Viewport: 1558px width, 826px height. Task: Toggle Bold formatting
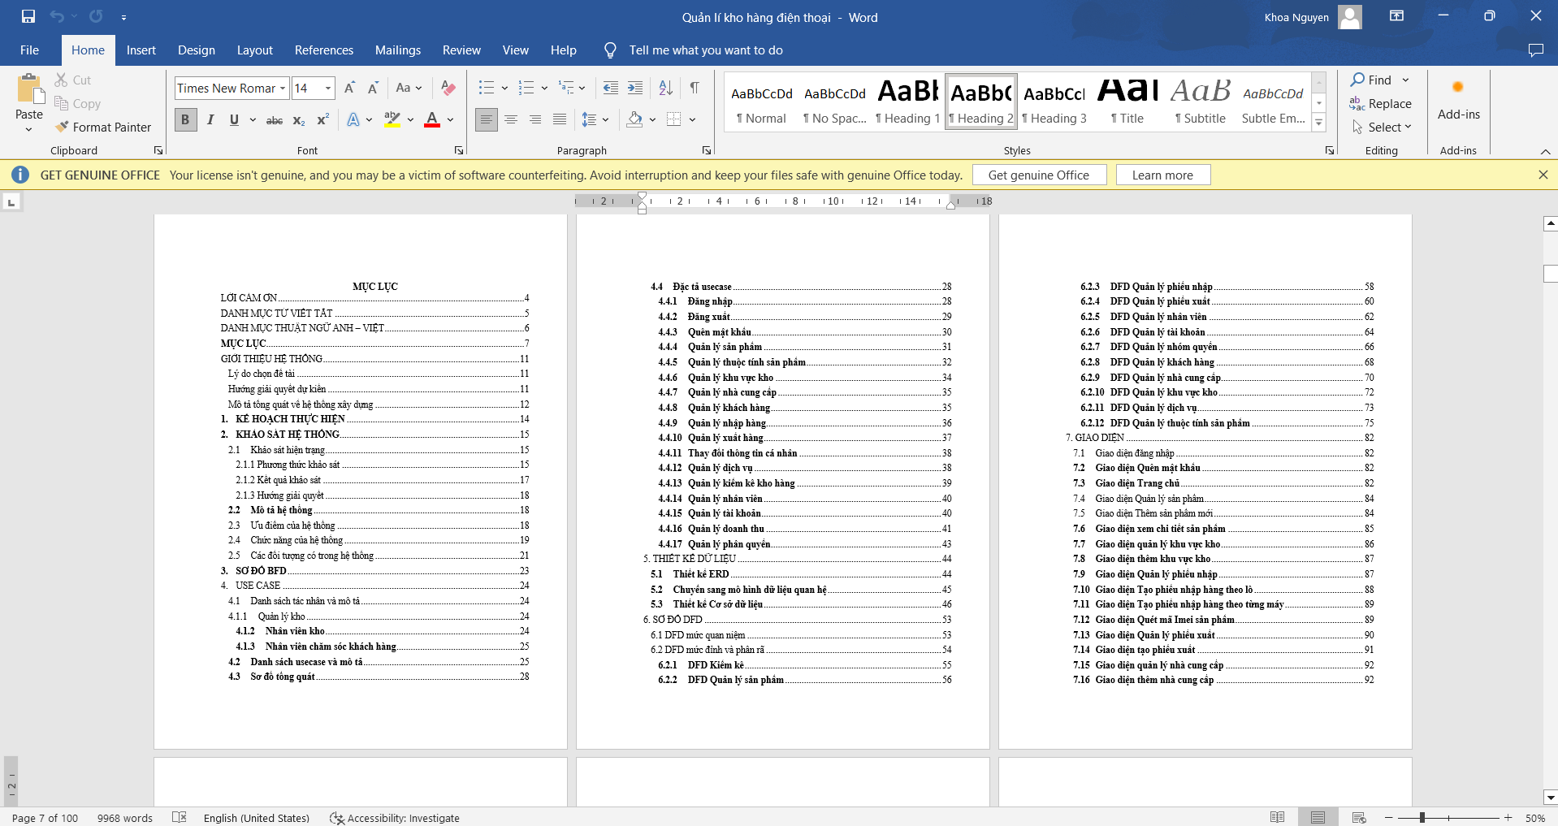coord(185,120)
